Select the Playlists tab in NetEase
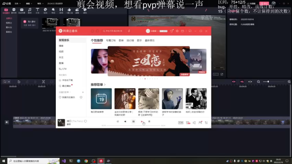 121,40
